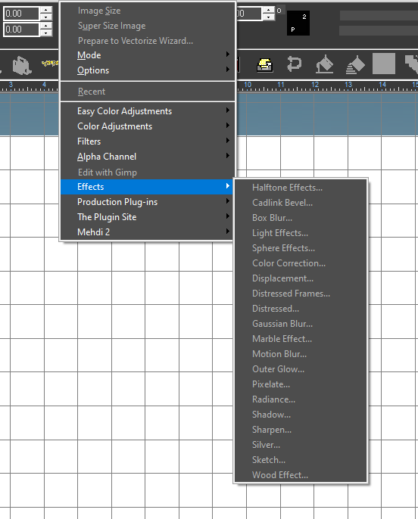418x519 pixels.
Task: Choose Radiance effect
Action: tap(301, 399)
